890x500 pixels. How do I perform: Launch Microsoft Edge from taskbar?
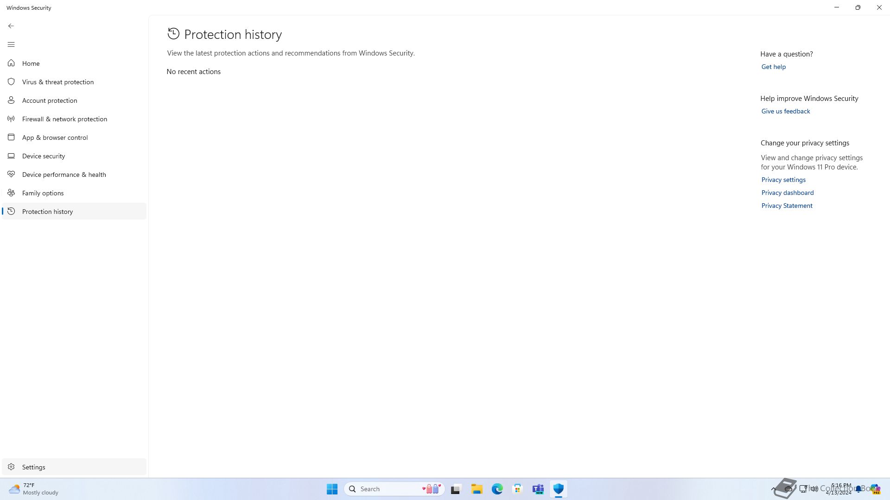click(497, 489)
